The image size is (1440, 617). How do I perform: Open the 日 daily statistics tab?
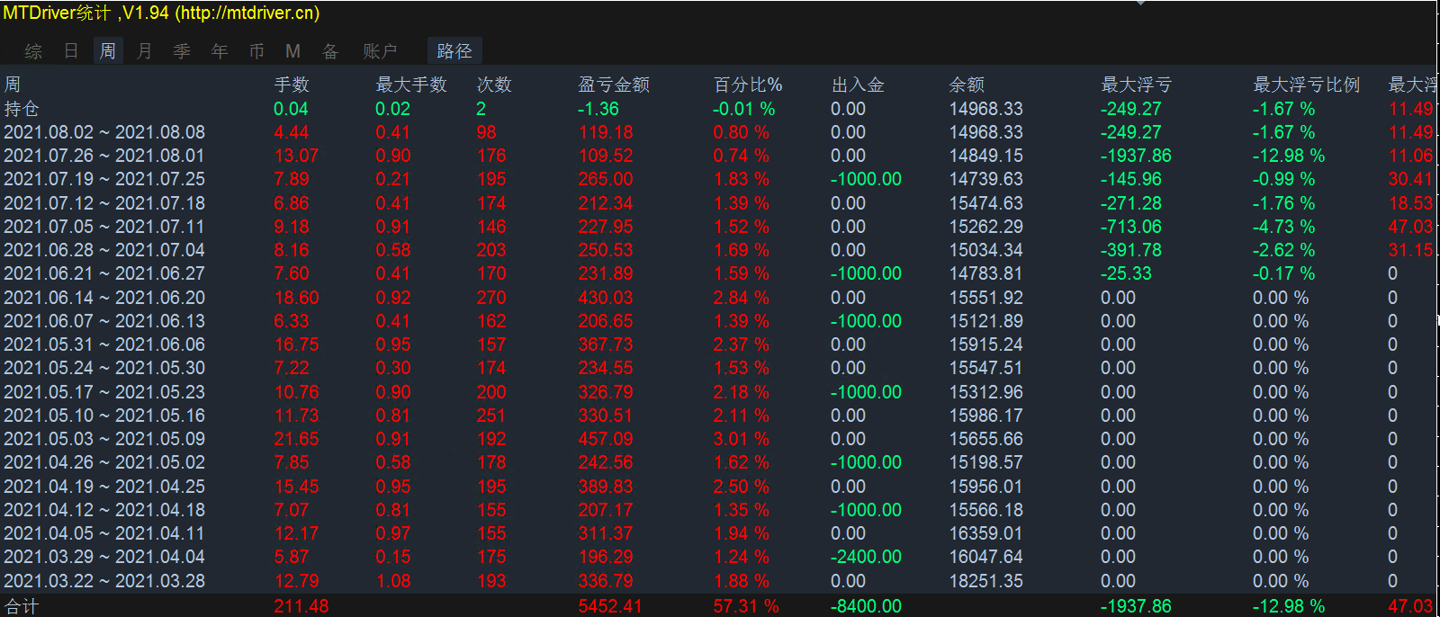point(71,51)
